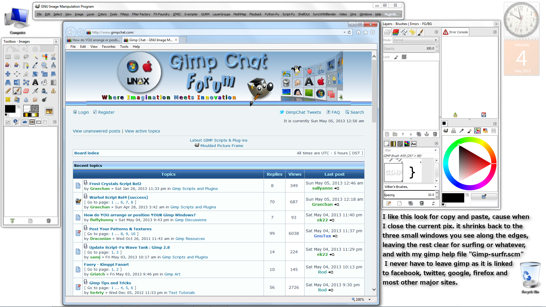Select the Smudge tool
Viewport: 546px width, 307px height.
click(x=35, y=99)
